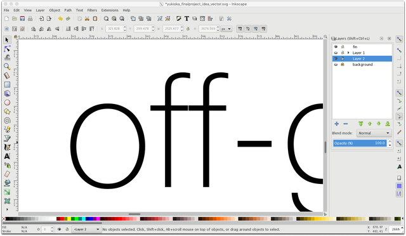This screenshot has width=406, height=236.
Task: Toggle lock icon of fin layer
Action: pos(343,47)
